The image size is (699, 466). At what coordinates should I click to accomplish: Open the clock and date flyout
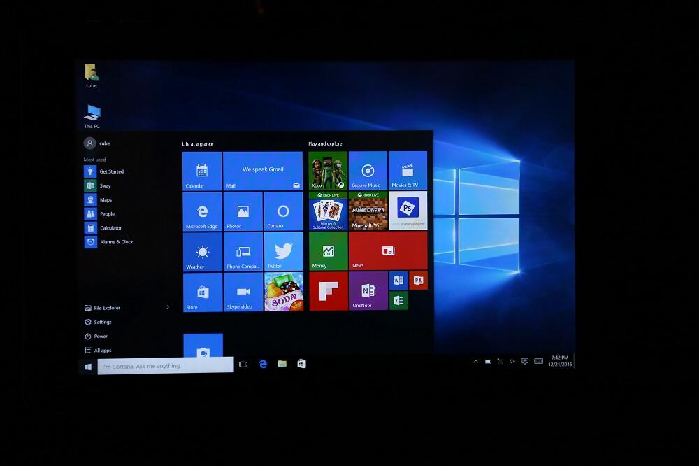tap(560, 360)
